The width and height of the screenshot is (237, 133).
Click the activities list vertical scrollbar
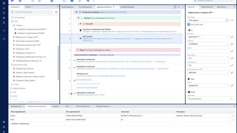pyautogui.click(x=58, y=63)
